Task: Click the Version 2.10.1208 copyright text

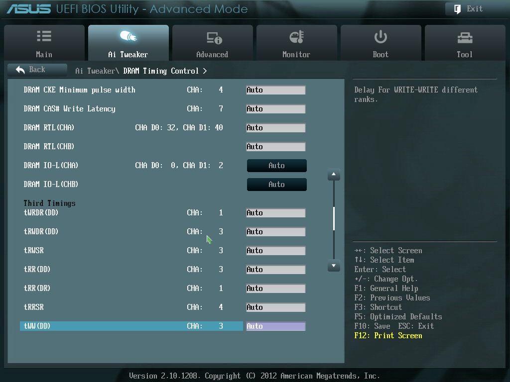Action: 255,376
